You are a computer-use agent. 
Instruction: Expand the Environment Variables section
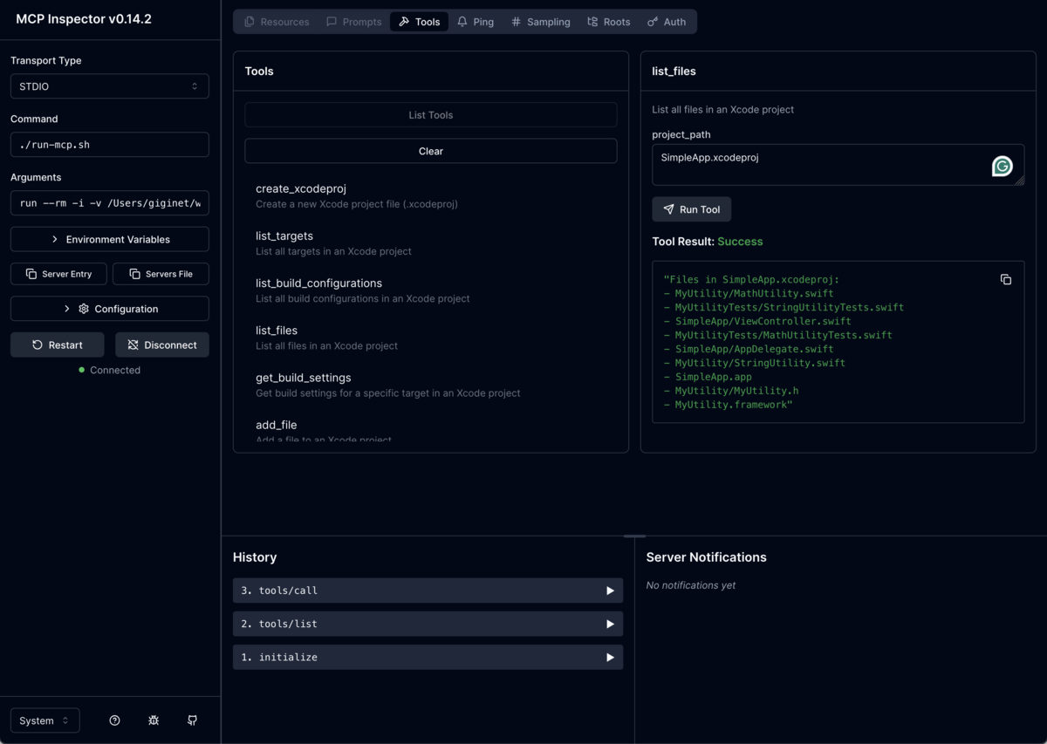tap(110, 239)
